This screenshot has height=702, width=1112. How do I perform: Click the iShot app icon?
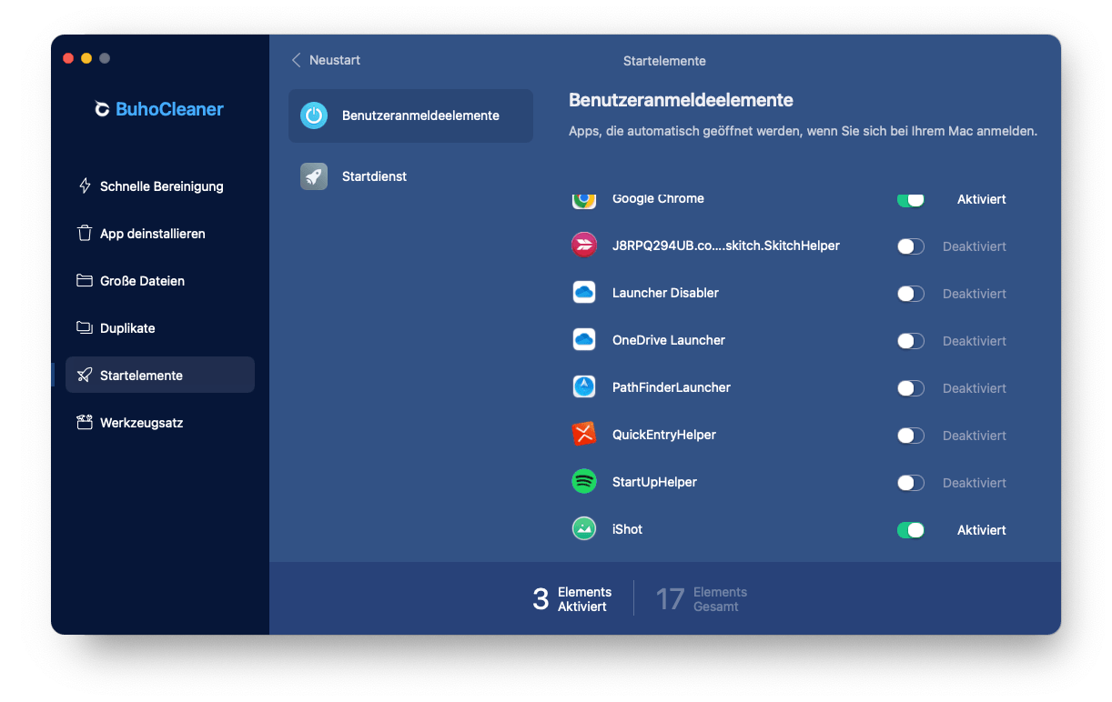click(583, 529)
